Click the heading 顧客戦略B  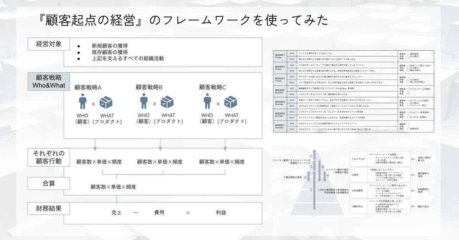coord(149,87)
